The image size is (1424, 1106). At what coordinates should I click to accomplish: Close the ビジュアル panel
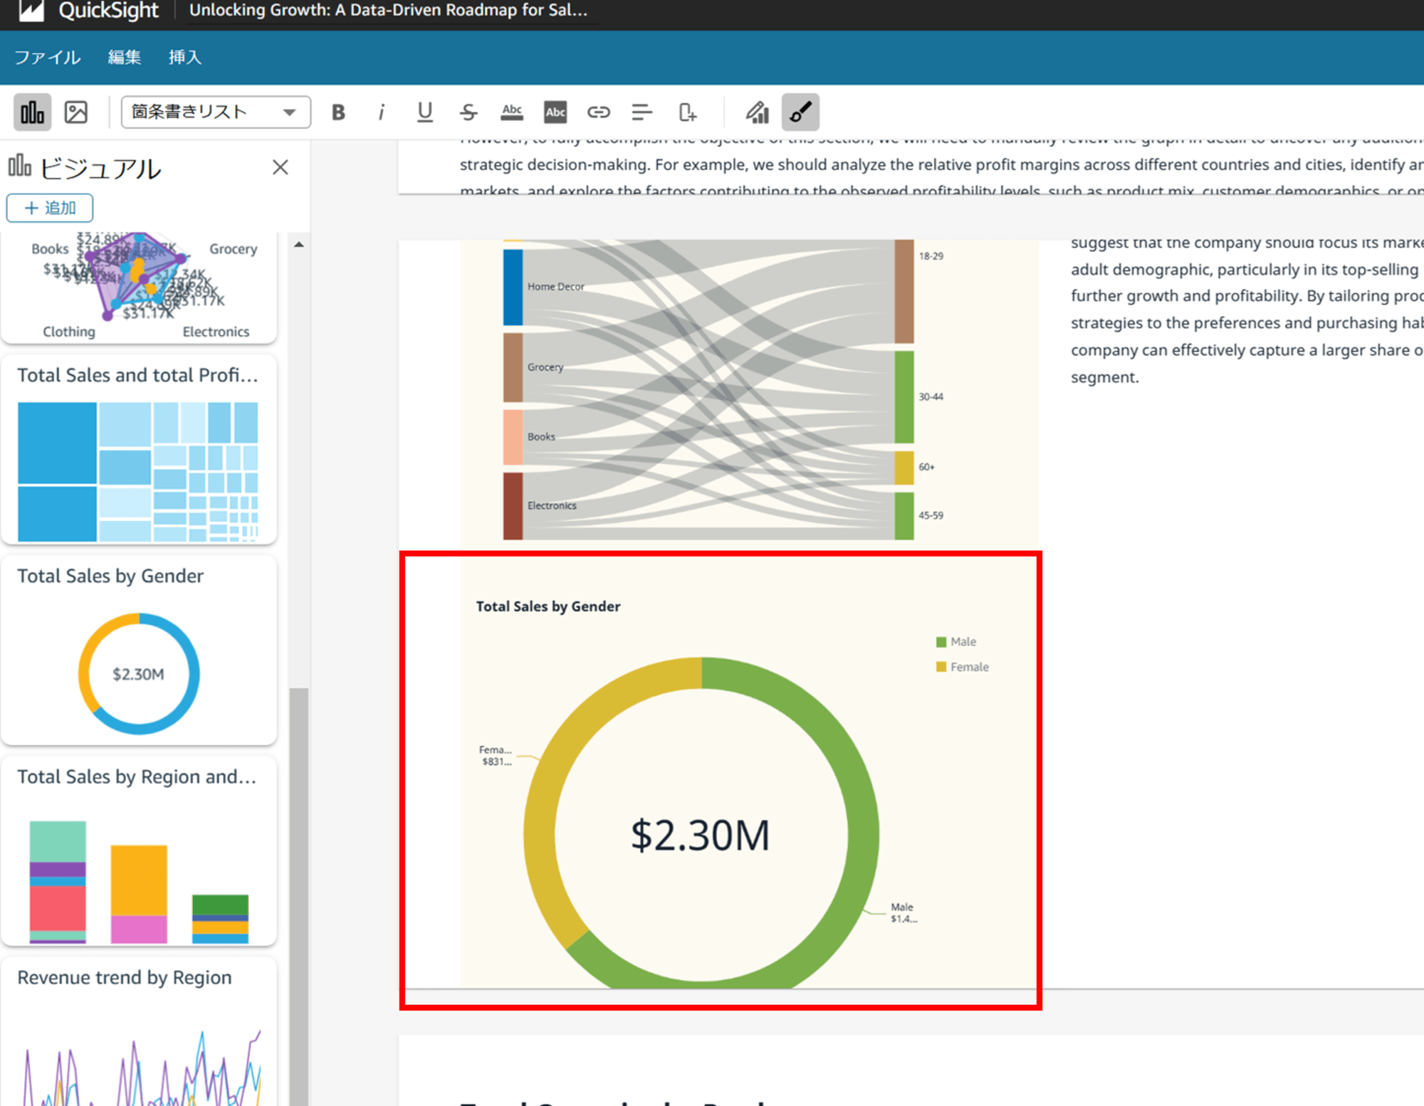pos(281,167)
